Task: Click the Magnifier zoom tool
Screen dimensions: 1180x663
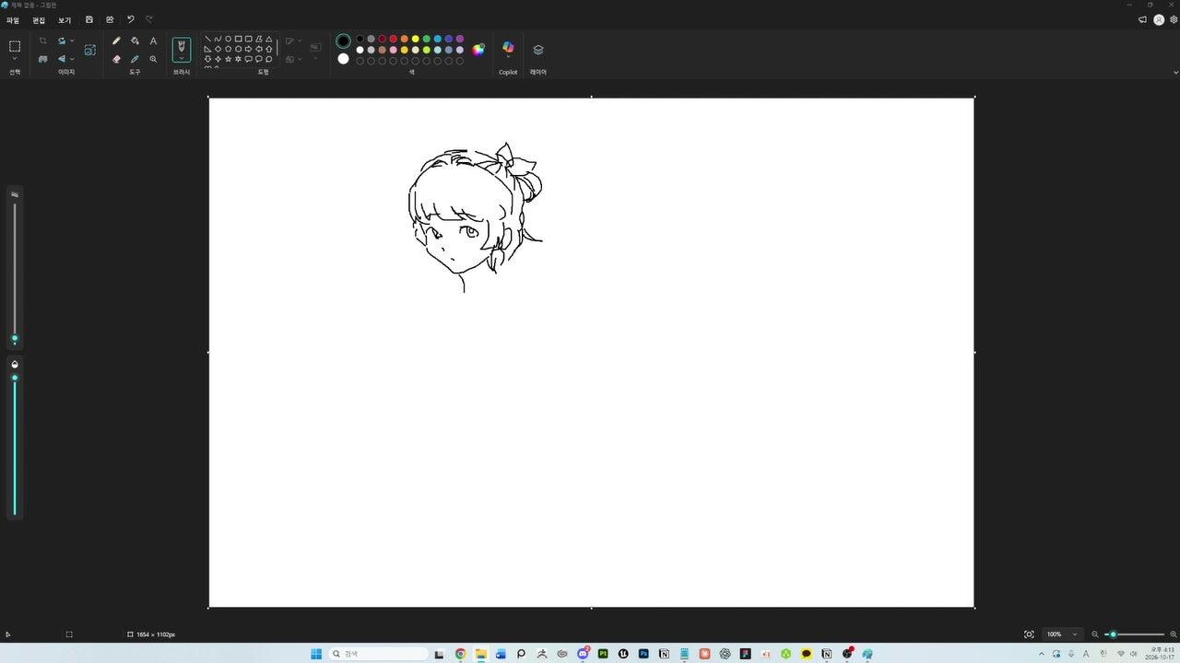Action: pyautogui.click(x=153, y=59)
